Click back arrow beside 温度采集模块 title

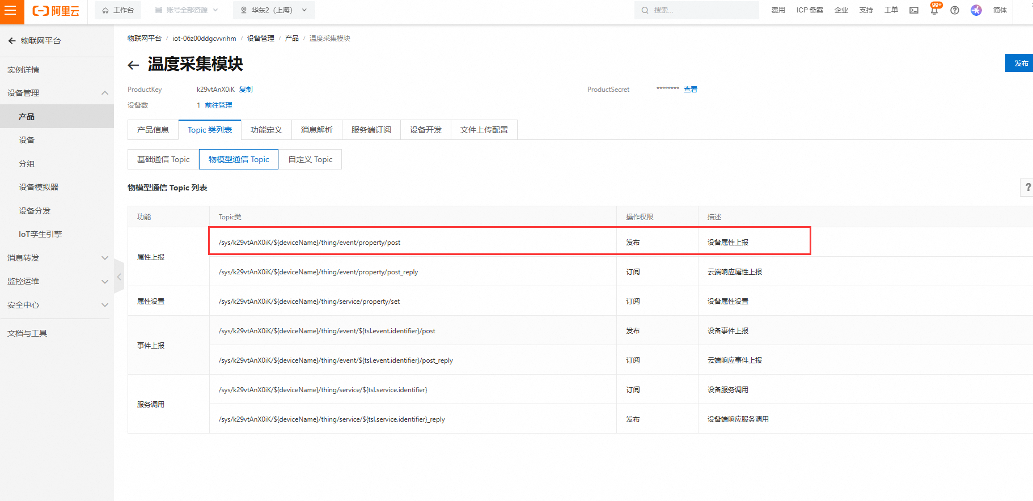pos(133,65)
